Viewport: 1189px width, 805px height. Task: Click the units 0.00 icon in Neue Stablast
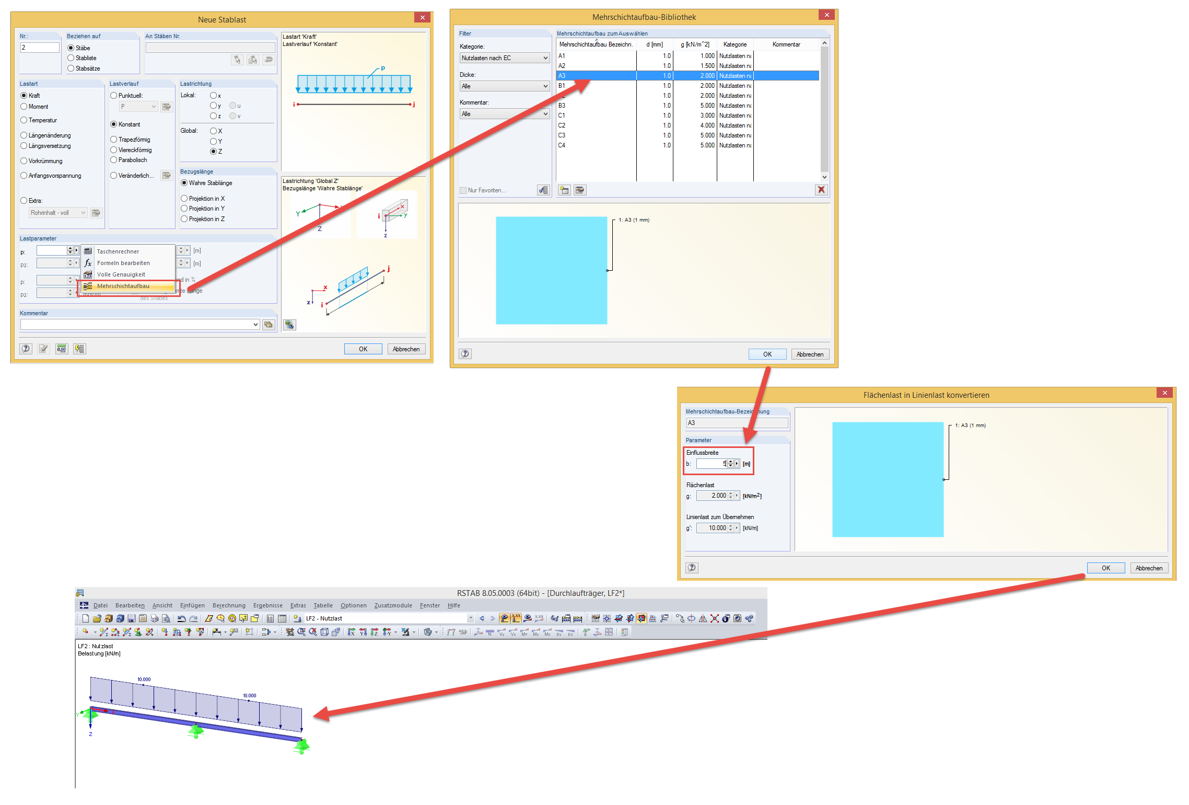[62, 349]
